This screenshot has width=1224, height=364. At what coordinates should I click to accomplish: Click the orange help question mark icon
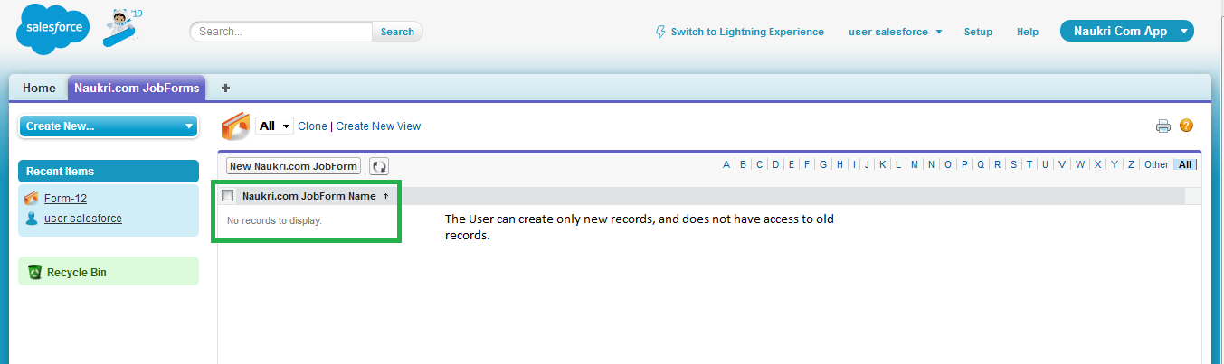[x=1186, y=126]
